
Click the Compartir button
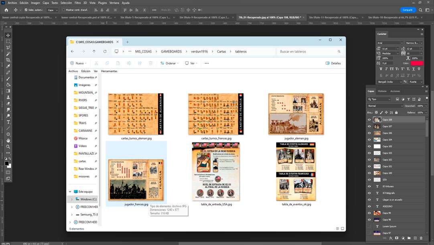pyautogui.click(x=408, y=10)
